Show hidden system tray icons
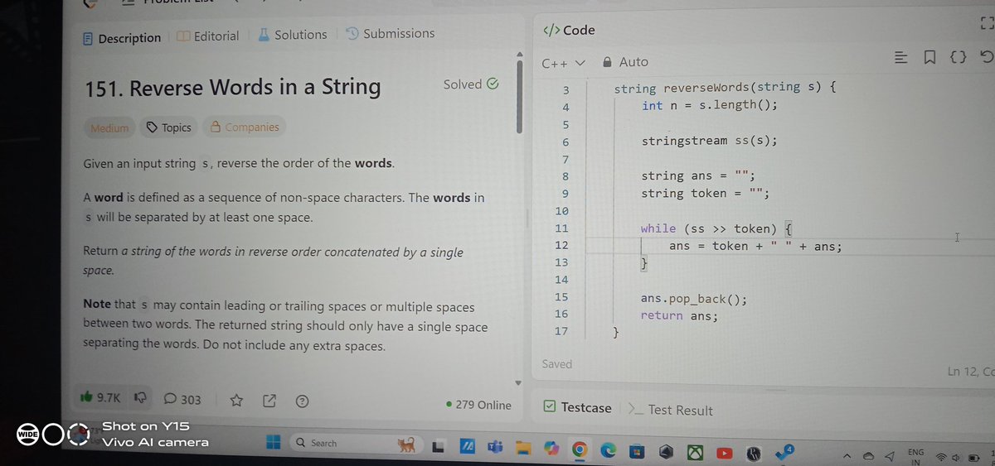Viewport: 995px width, 466px height. click(847, 455)
